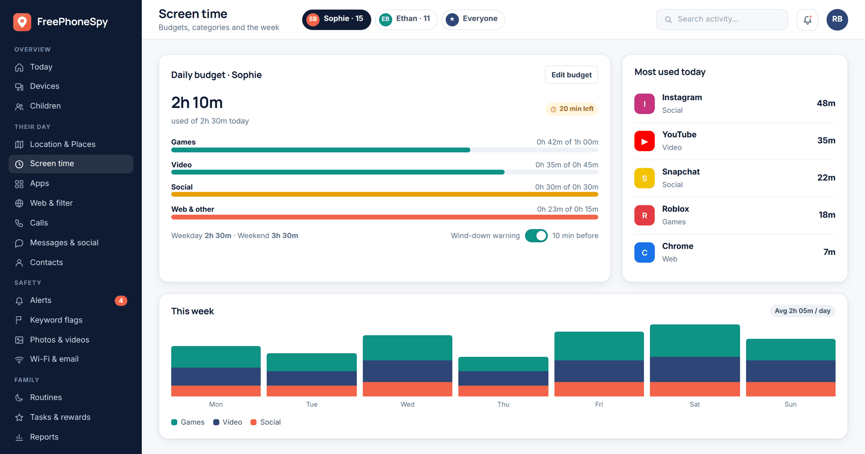Click the Chrome 7m usage value
865x454 pixels.
point(829,252)
